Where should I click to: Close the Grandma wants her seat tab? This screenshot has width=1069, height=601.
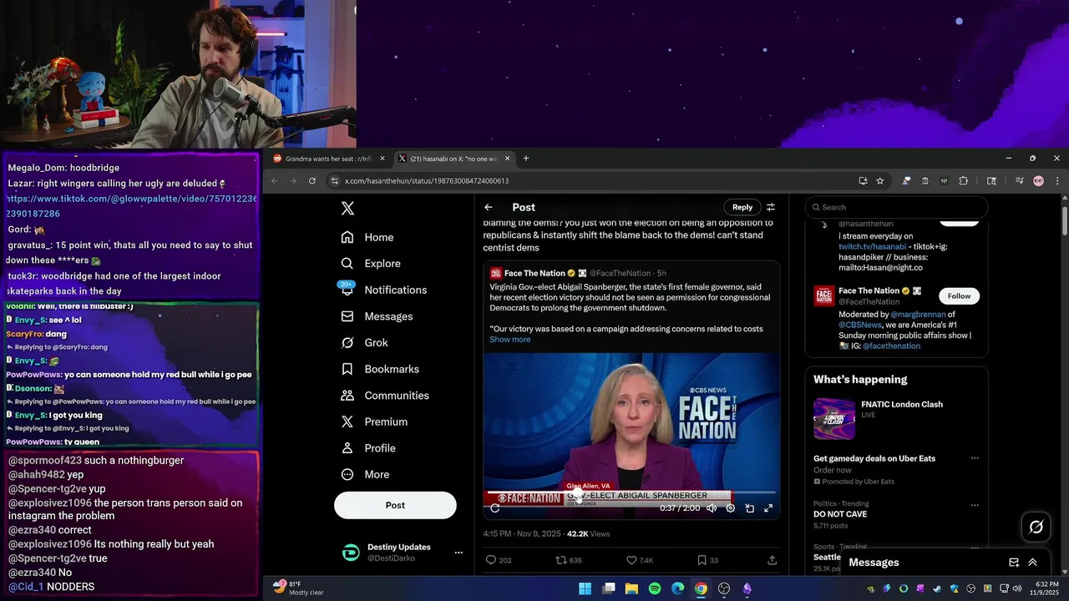click(383, 159)
